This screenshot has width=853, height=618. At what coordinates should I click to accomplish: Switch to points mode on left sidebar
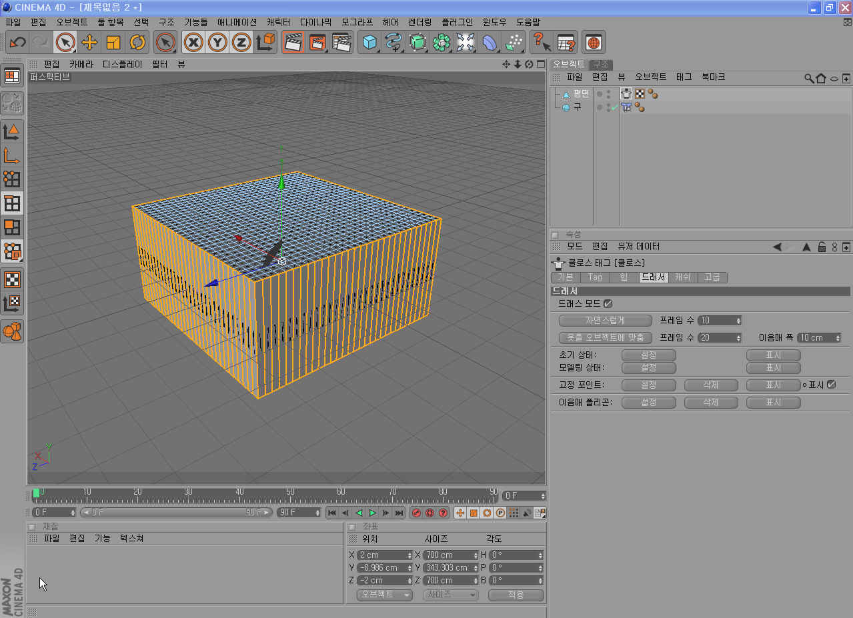(x=12, y=179)
